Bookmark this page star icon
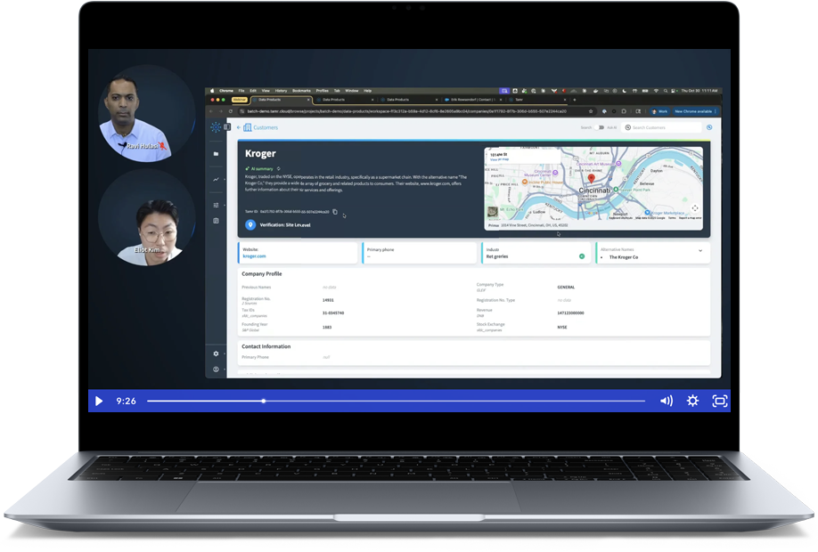 click(x=591, y=111)
